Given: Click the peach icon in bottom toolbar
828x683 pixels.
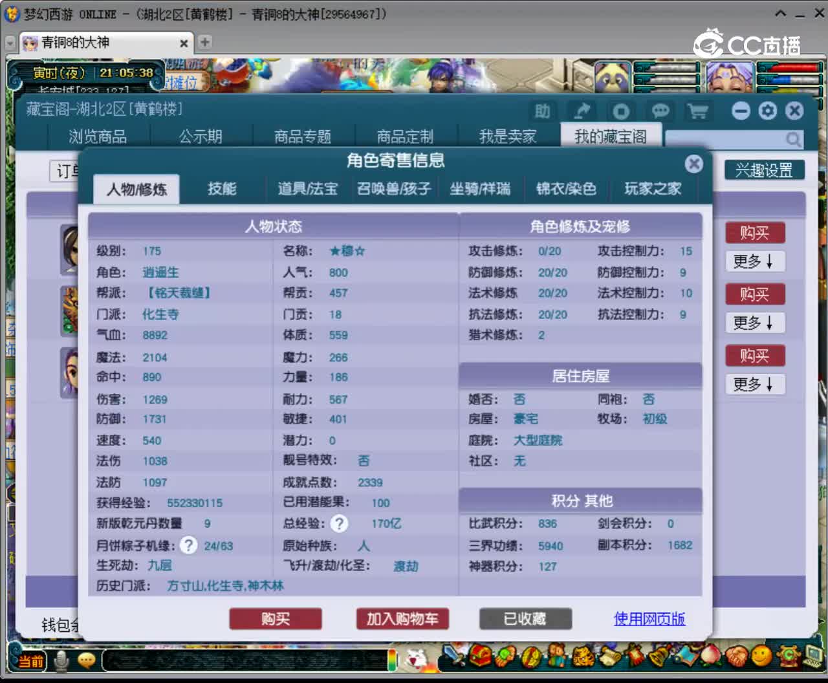Looking at the screenshot, I should click(710, 656).
